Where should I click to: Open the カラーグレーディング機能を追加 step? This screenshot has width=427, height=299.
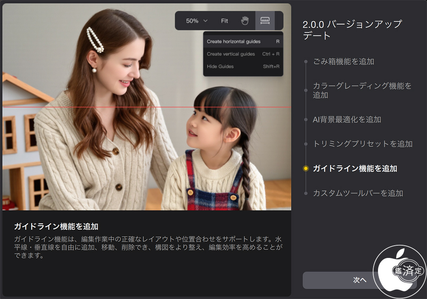(362, 90)
